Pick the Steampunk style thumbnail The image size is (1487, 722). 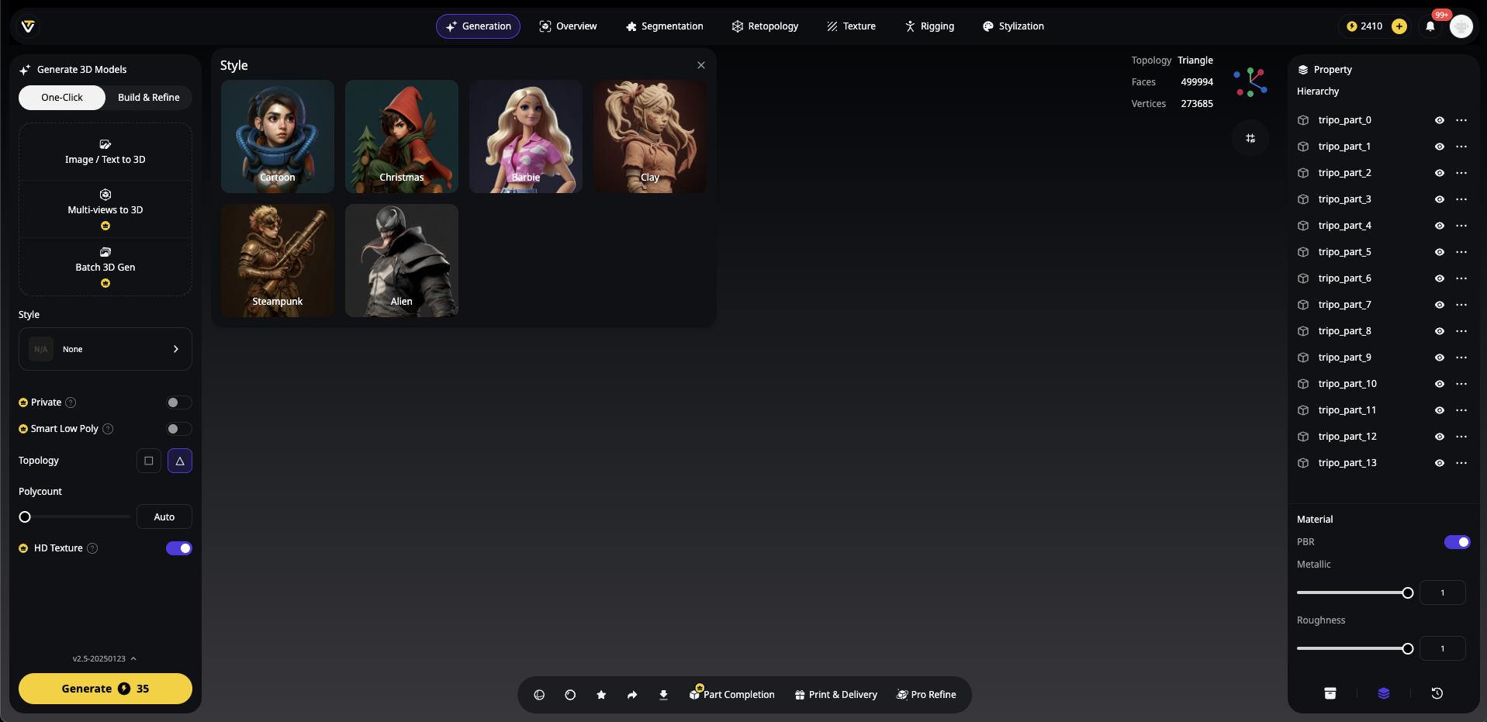[x=278, y=261]
